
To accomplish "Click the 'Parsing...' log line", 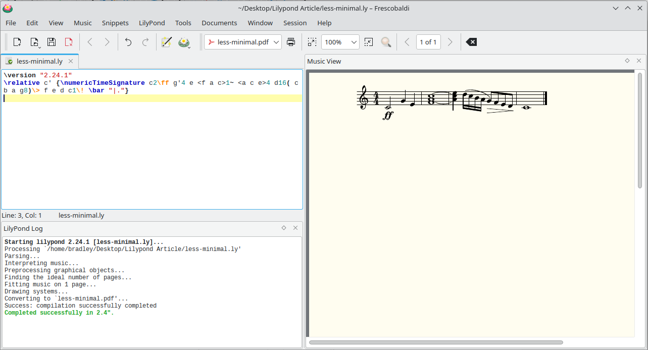I will pyautogui.click(x=22, y=256).
